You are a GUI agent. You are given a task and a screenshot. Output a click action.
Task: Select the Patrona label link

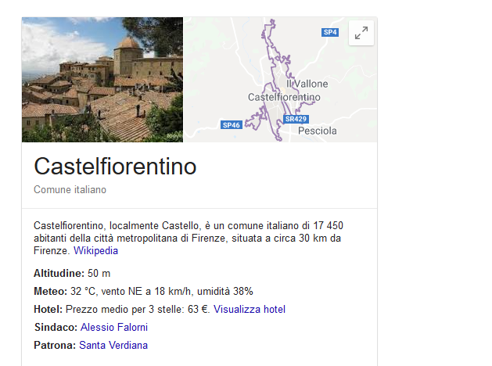(x=54, y=345)
